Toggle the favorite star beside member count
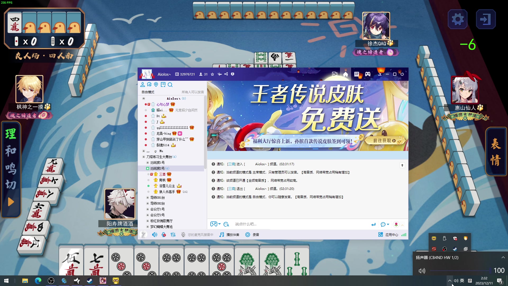Screen dimensions: 508x286 point(212,74)
